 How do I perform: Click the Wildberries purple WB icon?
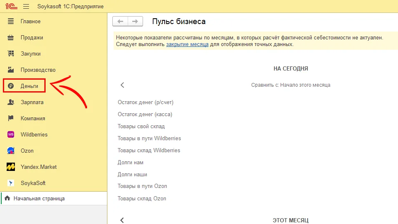tap(11, 134)
